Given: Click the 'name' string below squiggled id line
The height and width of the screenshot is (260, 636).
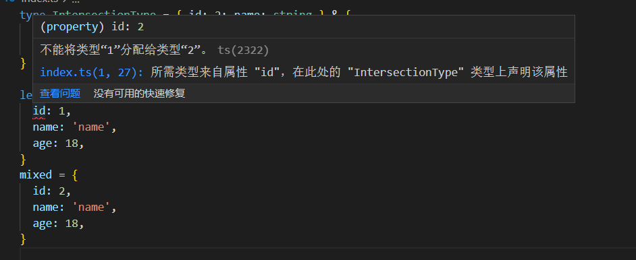Looking at the screenshot, I should coord(91,127).
